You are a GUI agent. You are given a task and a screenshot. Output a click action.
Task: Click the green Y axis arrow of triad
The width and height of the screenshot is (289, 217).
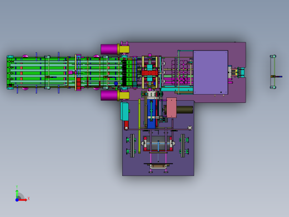coord(17,194)
